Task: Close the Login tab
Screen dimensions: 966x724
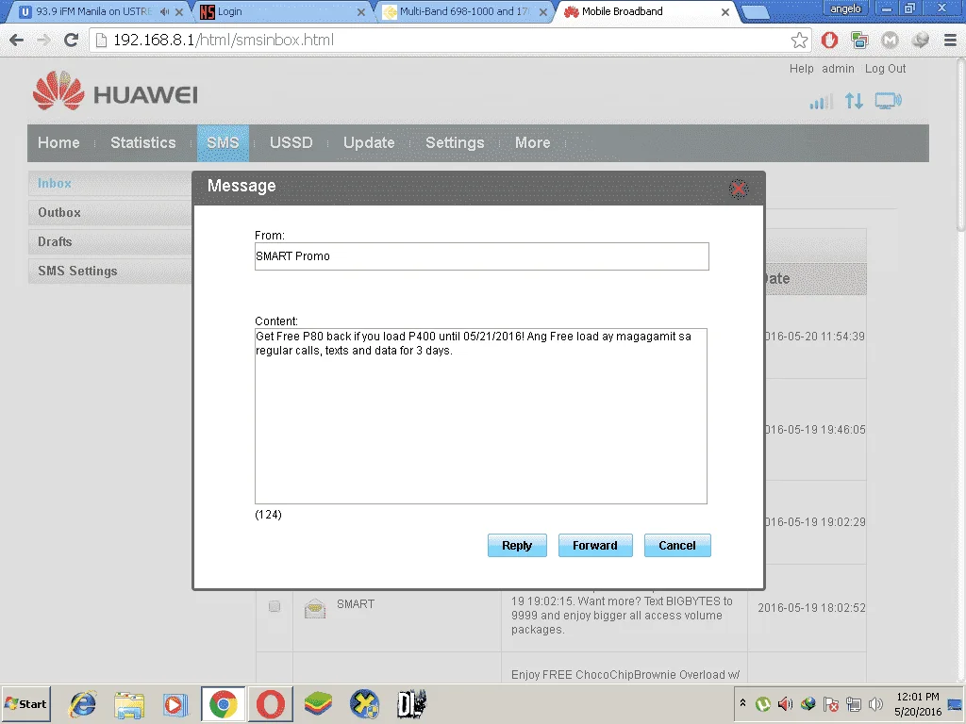Action: (x=361, y=11)
